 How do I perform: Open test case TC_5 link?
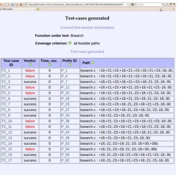pos(6,93)
